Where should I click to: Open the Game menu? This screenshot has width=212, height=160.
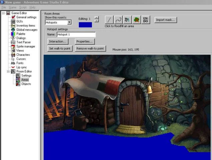click(x=13, y=7)
